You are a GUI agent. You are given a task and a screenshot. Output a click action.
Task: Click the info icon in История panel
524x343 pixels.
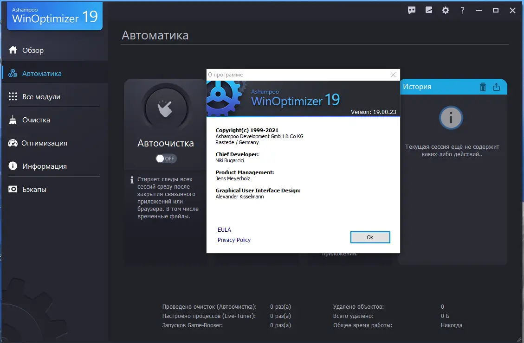(451, 118)
